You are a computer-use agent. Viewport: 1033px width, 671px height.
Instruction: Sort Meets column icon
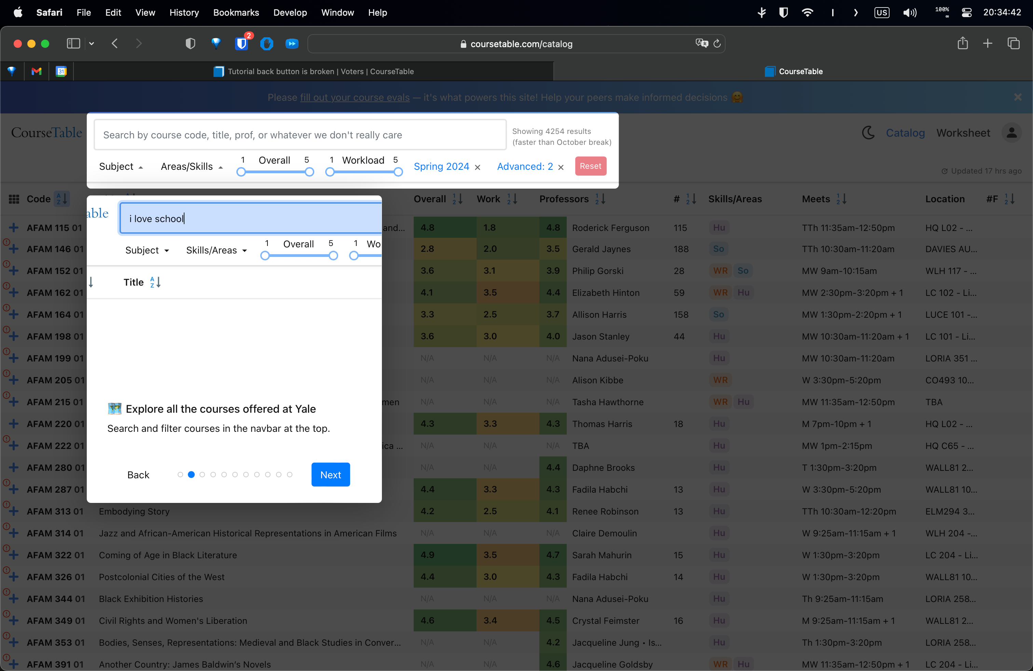point(842,199)
